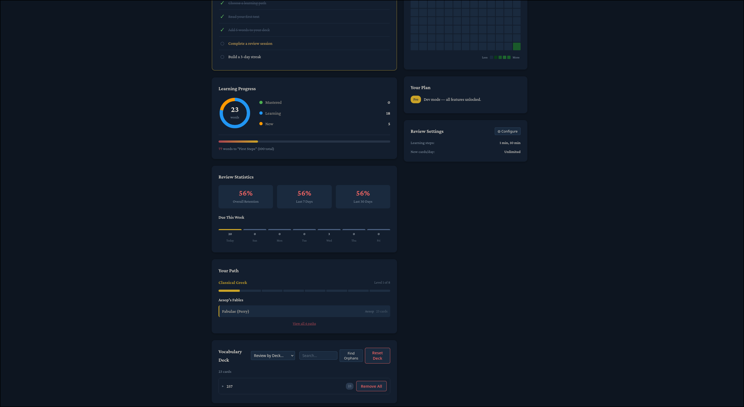The height and width of the screenshot is (407, 744).
Task: Click checkmark beside Add 5 words to your deck
Action: pos(222,30)
